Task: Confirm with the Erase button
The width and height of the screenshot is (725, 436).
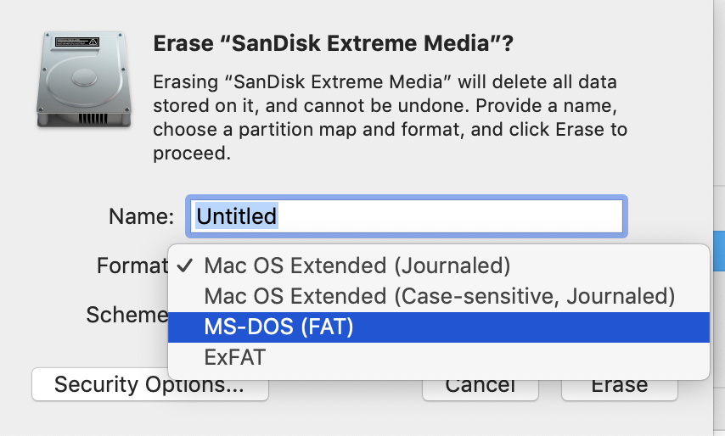Action: [x=619, y=386]
